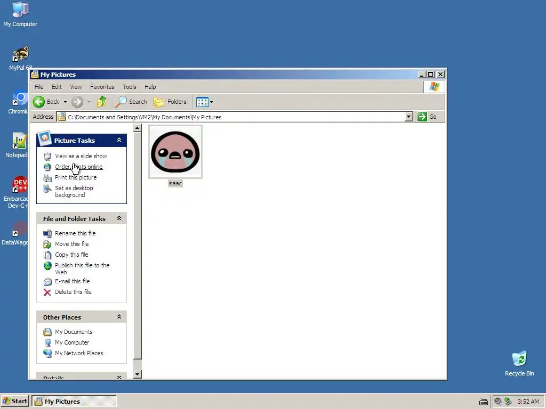Open the File menu

coord(39,87)
